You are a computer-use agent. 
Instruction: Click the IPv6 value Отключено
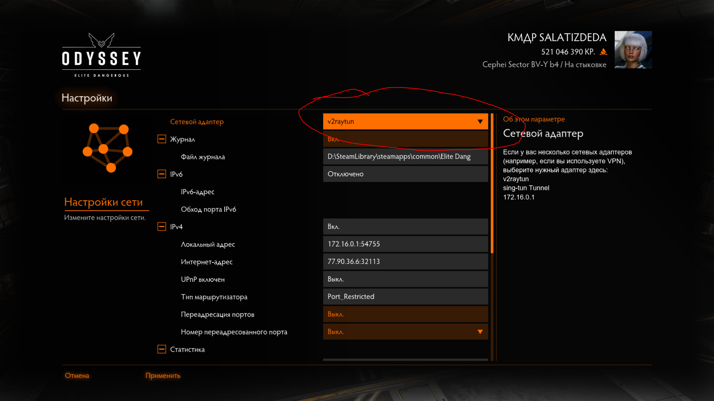coord(405,174)
